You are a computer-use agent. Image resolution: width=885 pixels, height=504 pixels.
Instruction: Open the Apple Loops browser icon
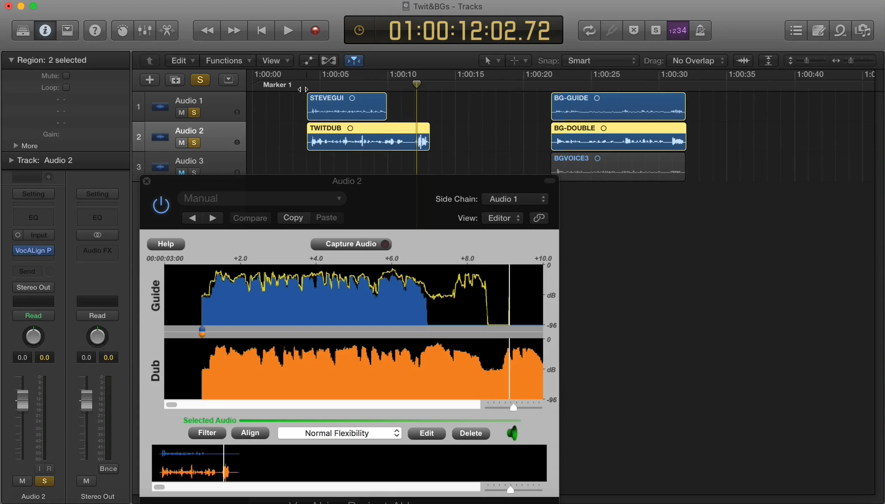pos(841,30)
